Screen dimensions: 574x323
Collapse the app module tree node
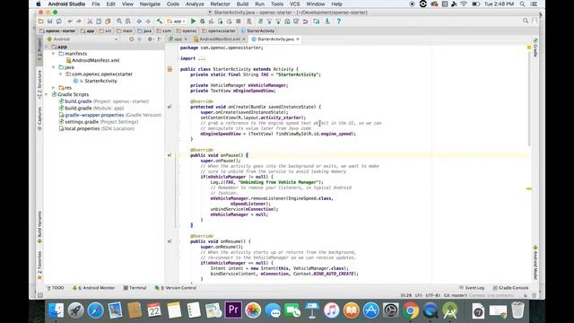(x=47, y=47)
